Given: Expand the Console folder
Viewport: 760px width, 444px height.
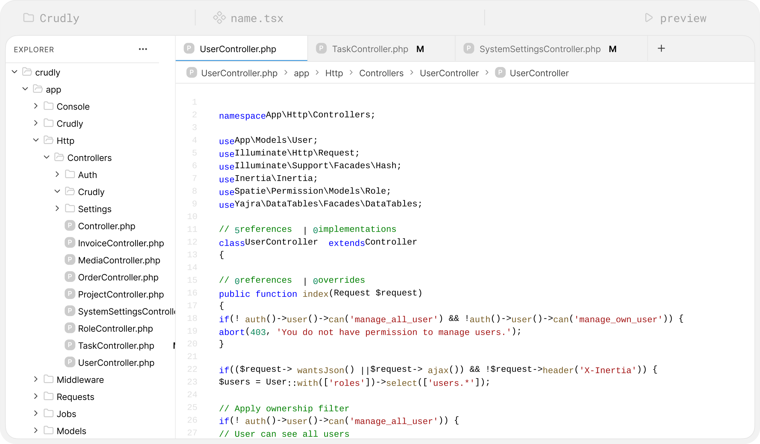Looking at the screenshot, I should [36, 106].
